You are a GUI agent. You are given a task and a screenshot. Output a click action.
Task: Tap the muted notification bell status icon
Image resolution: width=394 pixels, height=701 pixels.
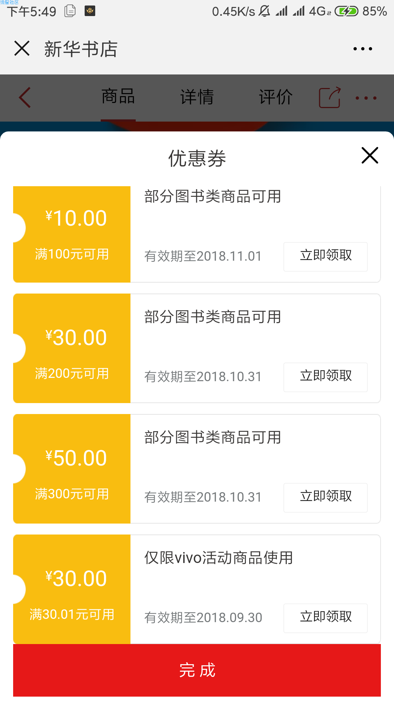(x=264, y=11)
